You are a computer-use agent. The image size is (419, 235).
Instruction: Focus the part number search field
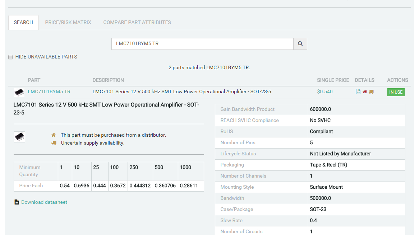[202, 44]
